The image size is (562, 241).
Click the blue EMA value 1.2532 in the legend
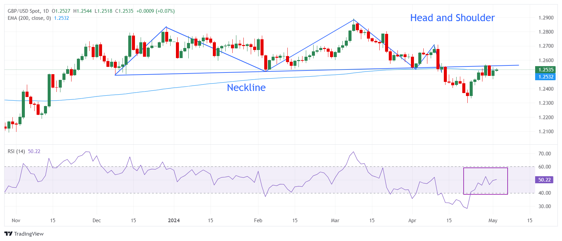(61, 18)
